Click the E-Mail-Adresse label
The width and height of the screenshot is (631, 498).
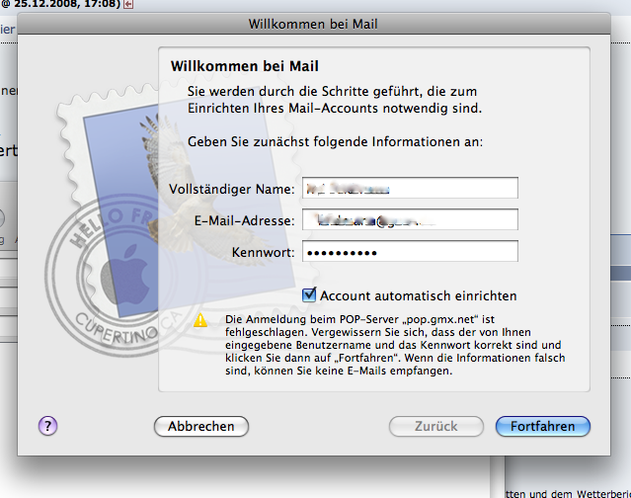coord(244,220)
